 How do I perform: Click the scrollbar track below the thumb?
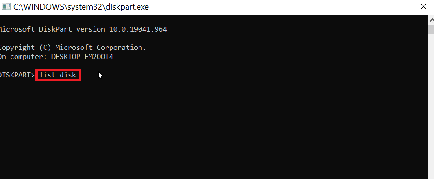coord(431,108)
